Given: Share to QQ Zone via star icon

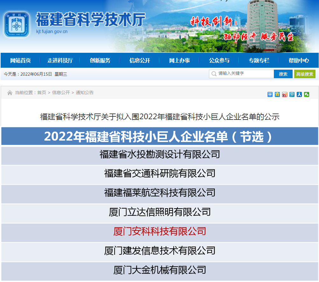Looking at the screenshot, I should coord(277,94).
